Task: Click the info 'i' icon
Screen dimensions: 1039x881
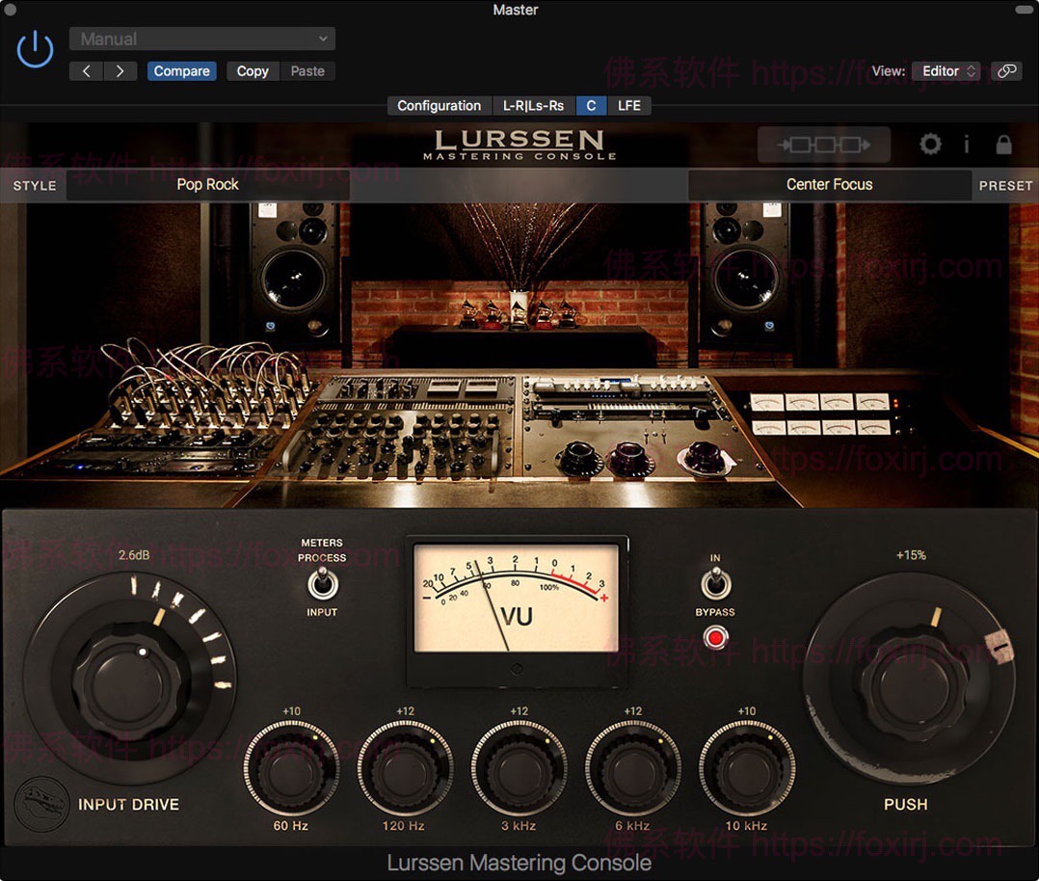Action: (967, 145)
